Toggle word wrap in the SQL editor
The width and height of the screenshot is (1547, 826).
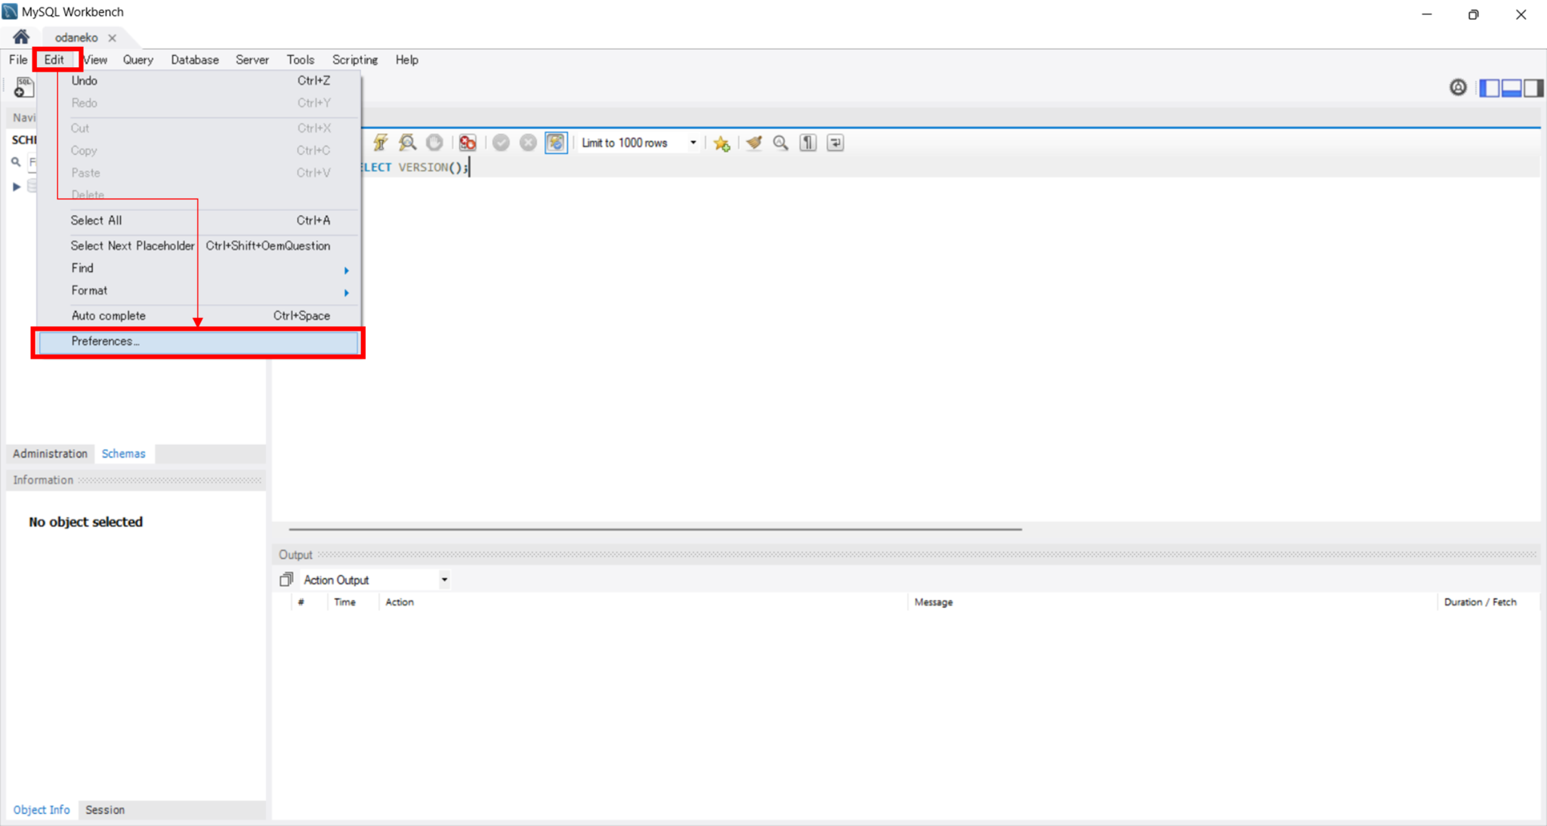coord(835,143)
